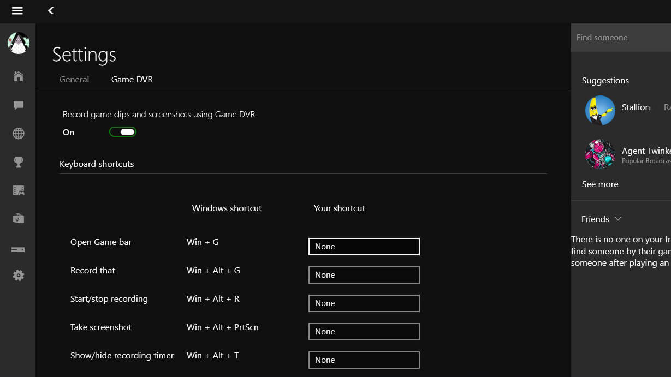Open the Settings gear icon
Screen dimensions: 671x377
[18, 276]
